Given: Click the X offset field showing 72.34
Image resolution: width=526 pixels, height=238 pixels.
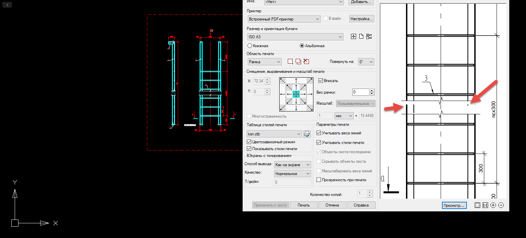Looking at the screenshot, I should [x=259, y=81].
